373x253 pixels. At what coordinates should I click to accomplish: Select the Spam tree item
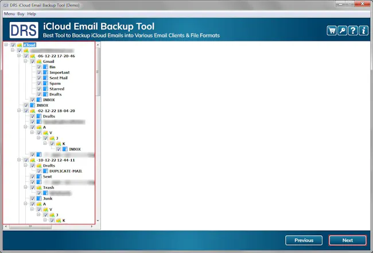(55, 83)
